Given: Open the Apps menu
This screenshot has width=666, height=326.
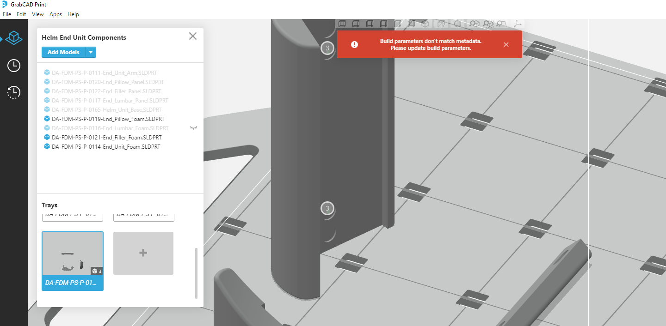Looking at the screenshot, I should point(55,14).
